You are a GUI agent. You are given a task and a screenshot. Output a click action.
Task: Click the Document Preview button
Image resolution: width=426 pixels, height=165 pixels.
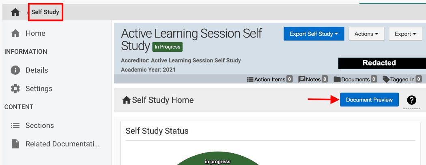369,100
